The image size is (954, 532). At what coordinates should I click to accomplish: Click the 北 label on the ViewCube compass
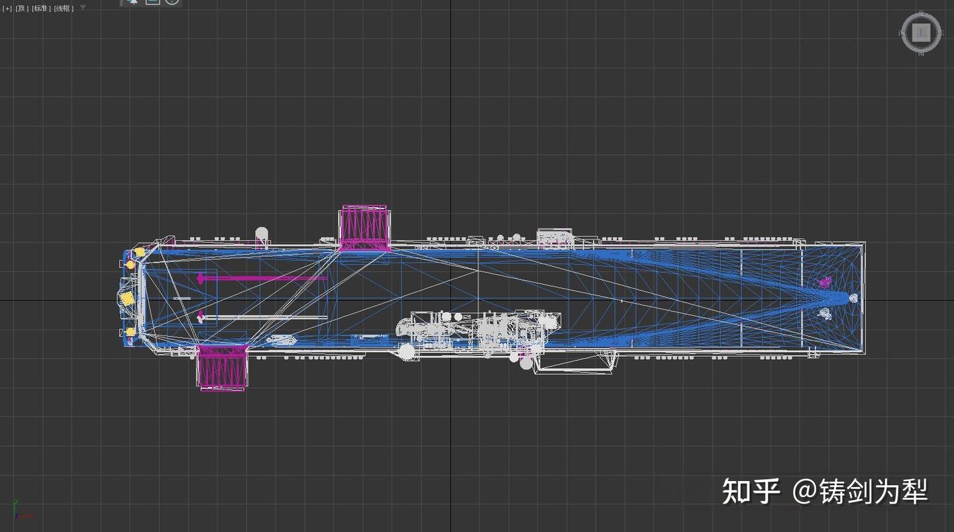(921, 13)
